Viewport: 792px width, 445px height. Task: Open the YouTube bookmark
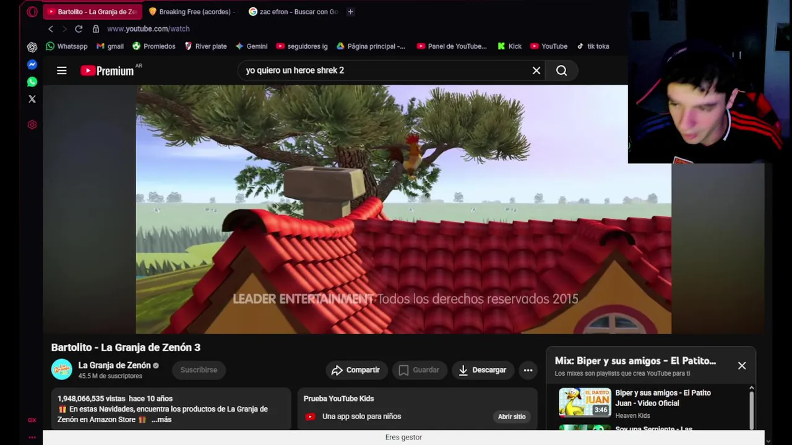(x=549, y=46)
